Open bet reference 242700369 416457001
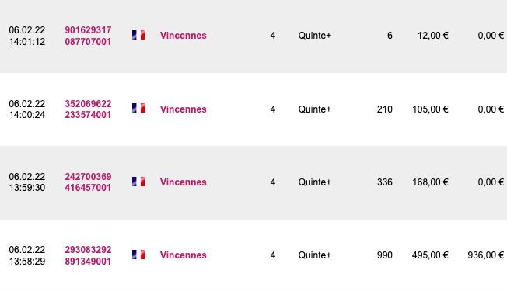The height and width of the screenshot is (291, 507). click(x=88, y=182)
